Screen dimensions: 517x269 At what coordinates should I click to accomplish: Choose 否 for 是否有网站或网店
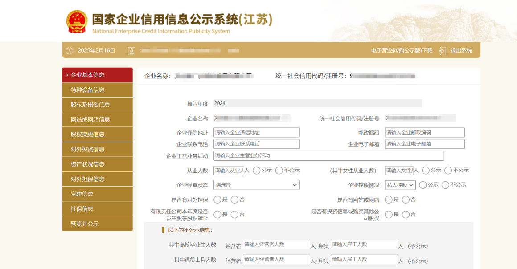coord(406,200)
